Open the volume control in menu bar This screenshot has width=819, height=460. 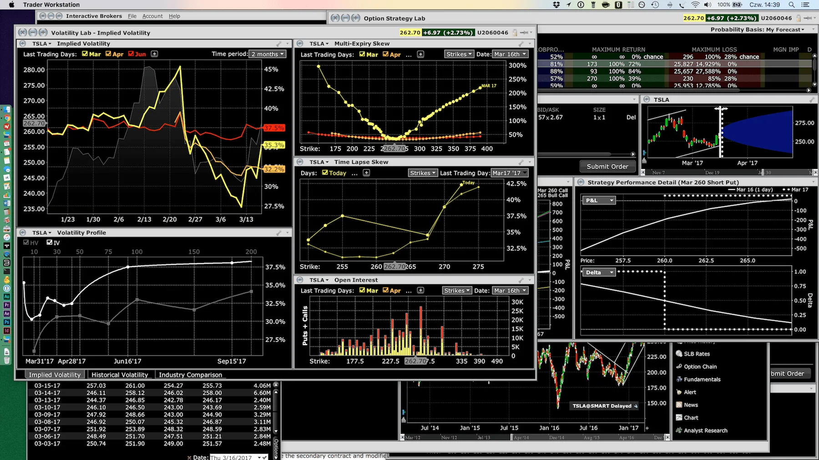[708, 5]
